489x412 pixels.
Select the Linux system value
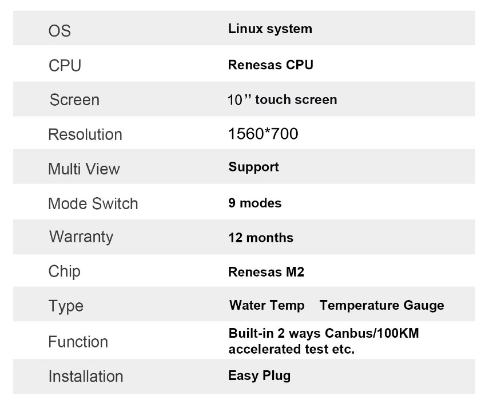tap(270, 29)
